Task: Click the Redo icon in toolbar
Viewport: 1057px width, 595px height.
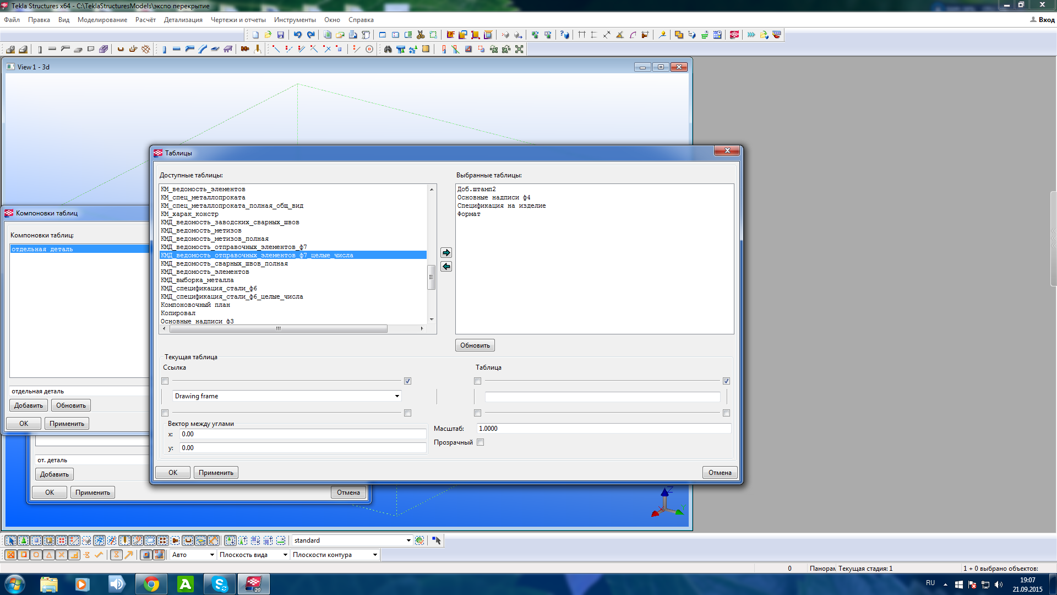Action: (x=311, y=35)
